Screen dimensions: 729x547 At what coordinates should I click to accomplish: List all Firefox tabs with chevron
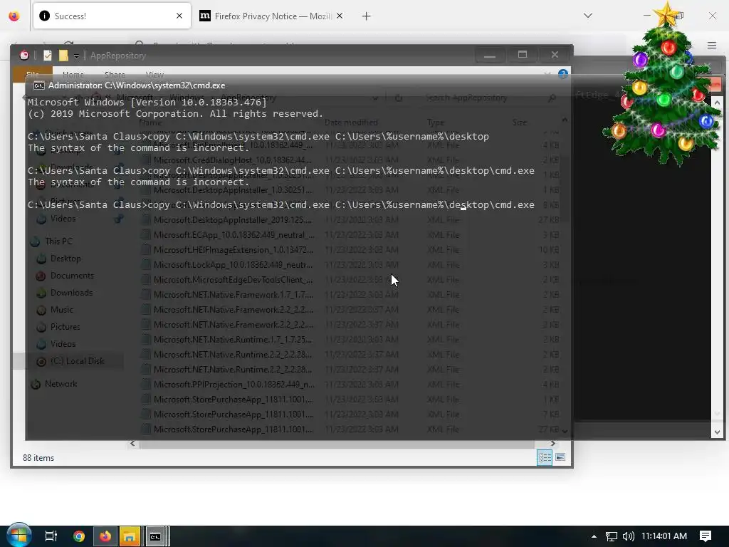click(587, 16)
